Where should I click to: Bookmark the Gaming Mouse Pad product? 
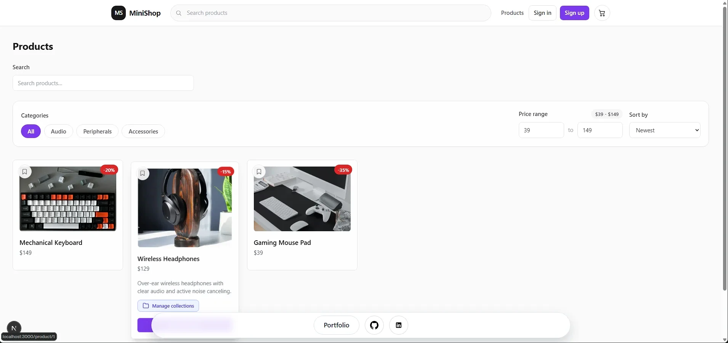coord(259,172)
